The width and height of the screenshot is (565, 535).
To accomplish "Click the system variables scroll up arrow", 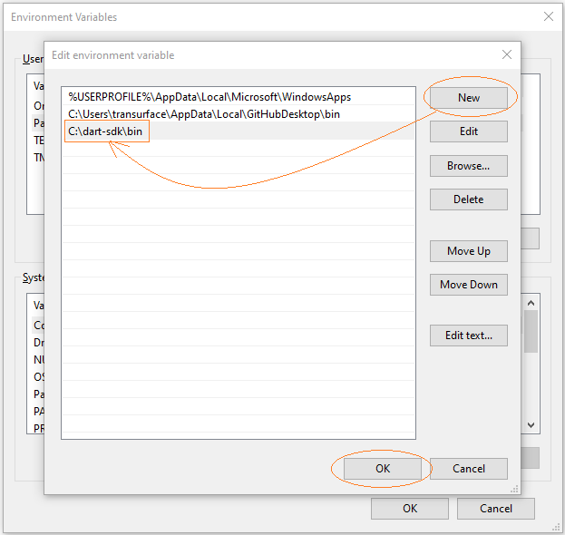I will pyautogui.click(x=531, y=303).
